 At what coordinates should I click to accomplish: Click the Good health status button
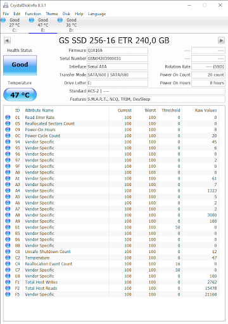[20, 65]
